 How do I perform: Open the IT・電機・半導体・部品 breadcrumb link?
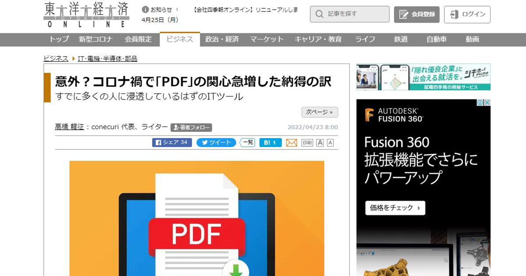[107, 59]
